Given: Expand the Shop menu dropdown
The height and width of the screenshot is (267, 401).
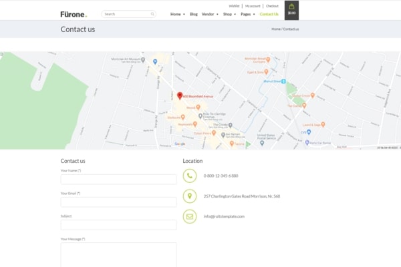Looking at the screenshot, I should tap(229, 13).
